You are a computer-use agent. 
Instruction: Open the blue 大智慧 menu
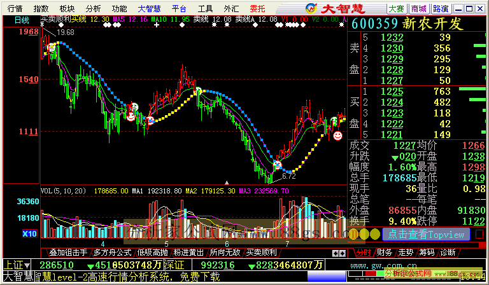(x=150, y=9)
